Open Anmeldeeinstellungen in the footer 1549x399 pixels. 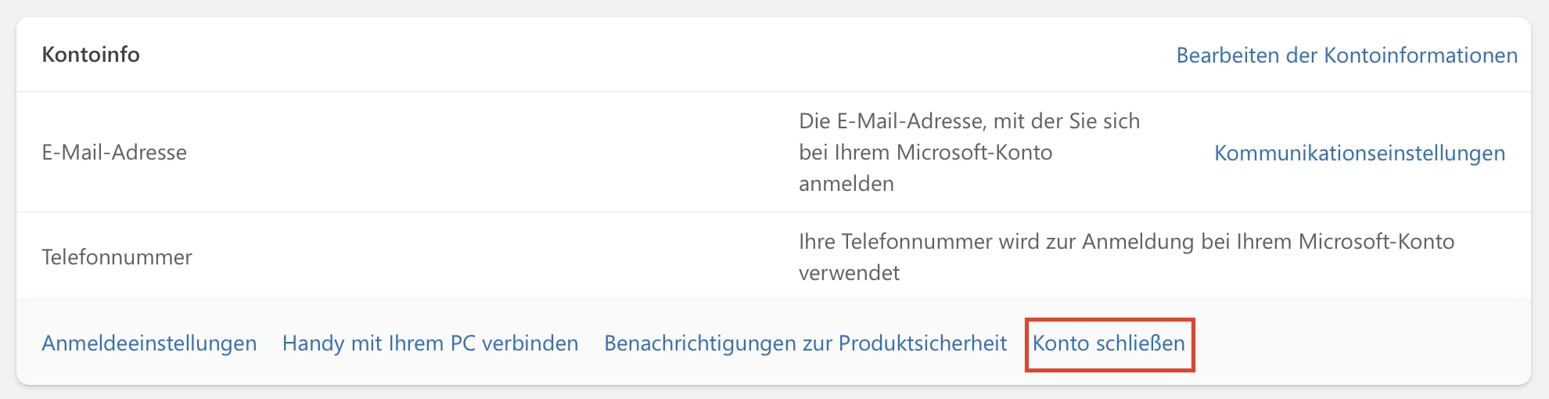coord(149,343)
